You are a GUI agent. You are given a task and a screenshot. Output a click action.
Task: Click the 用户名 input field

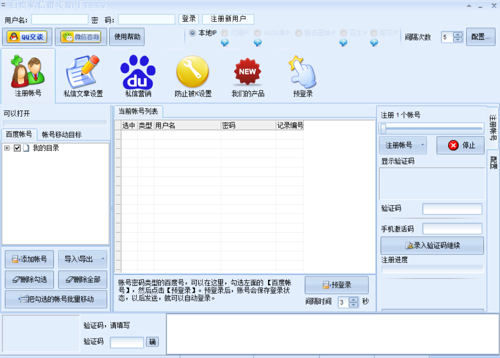60,19
